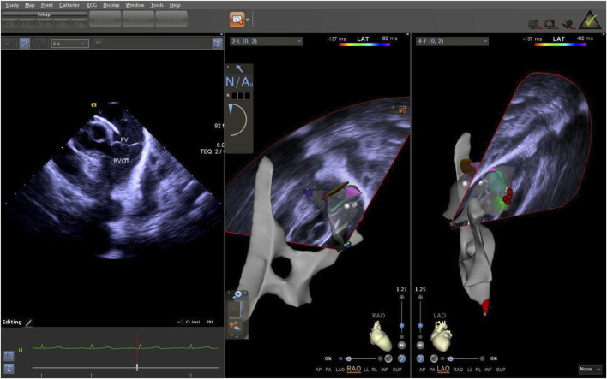Viewport: 607px width, 379px height.
Task: Click the eraser tool icon in the left map panel
Action: click(236, 327)
